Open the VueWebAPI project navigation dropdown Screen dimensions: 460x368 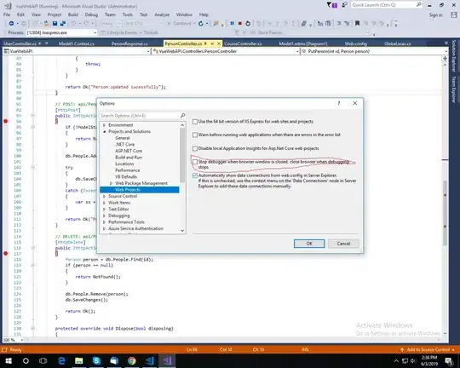(148, 51)
